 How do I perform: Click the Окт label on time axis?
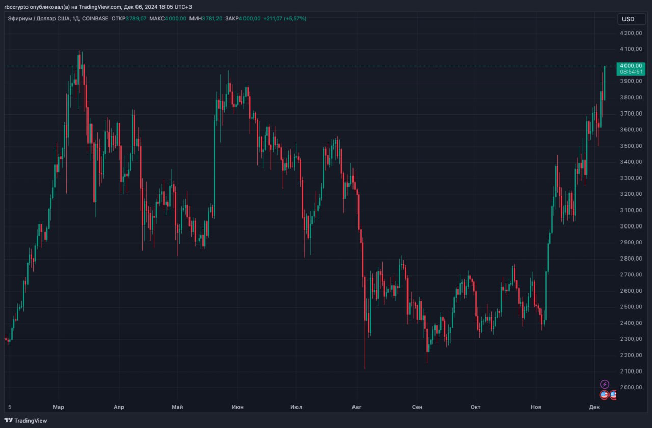[x=476, y=407]
